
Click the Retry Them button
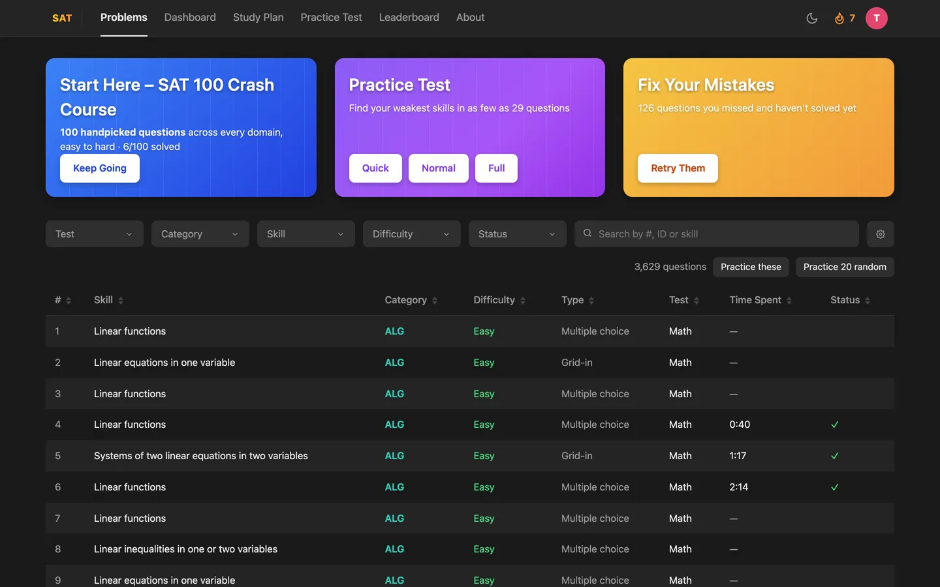coord(678,168)
